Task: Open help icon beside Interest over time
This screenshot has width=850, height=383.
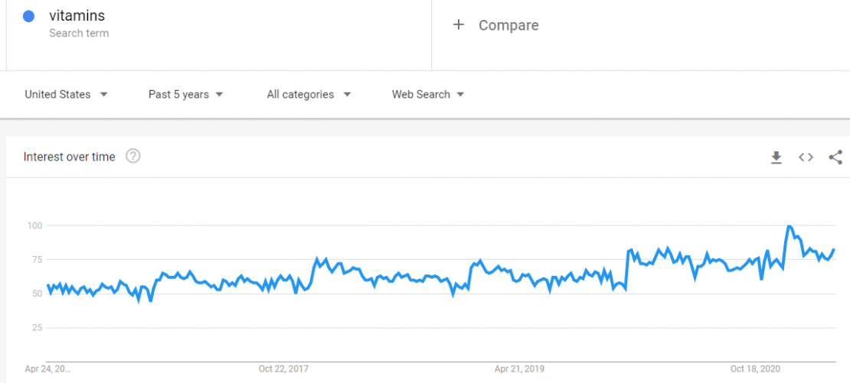Action: [133, 157]
